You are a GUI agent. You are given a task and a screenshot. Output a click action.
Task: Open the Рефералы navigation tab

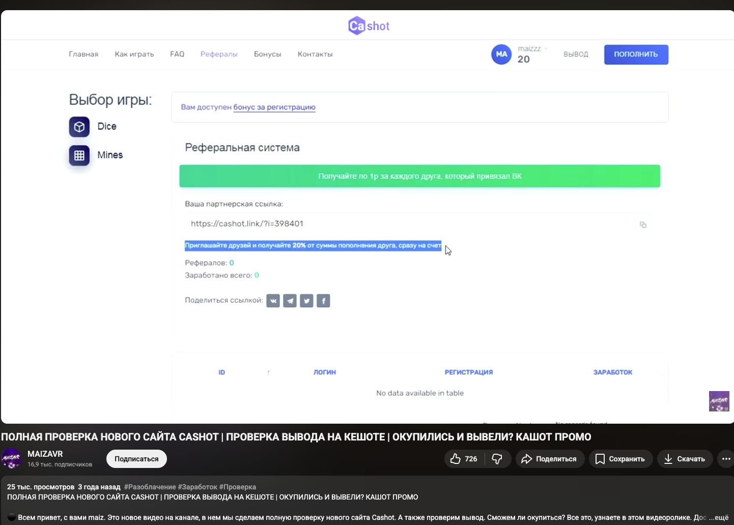click(219, 54)
